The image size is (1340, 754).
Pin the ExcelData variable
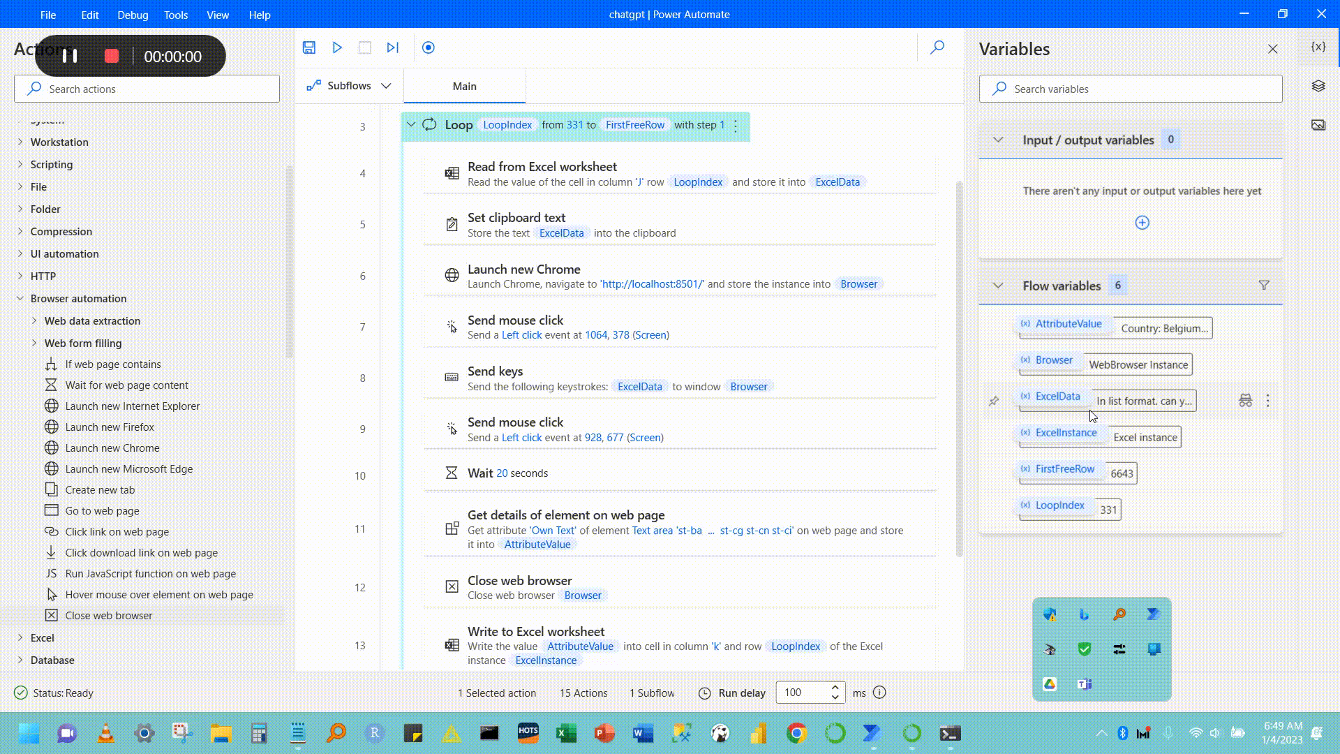[x=994, y=401]
